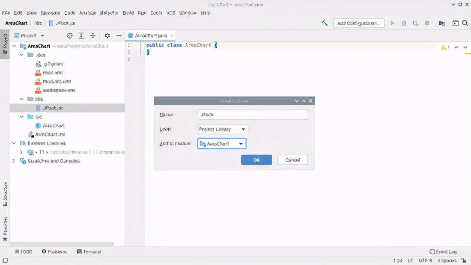Image resolution: width=471 pixels, height=265 pixels.
Task: Click the Debug bug icon in toolbar
Action: click(404, 23)
